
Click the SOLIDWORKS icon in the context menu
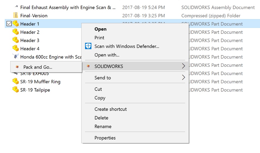click(88, 66)
